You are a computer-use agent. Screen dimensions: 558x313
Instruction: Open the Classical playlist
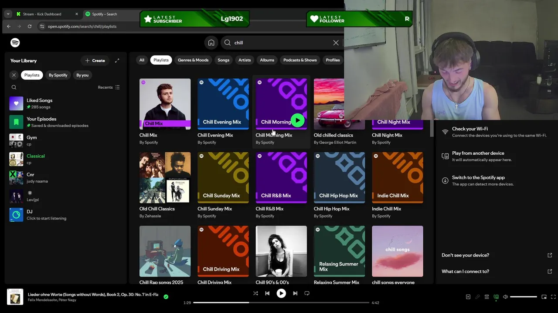65,159
